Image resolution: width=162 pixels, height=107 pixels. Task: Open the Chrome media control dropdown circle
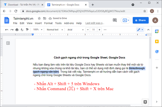pos(133,5)
